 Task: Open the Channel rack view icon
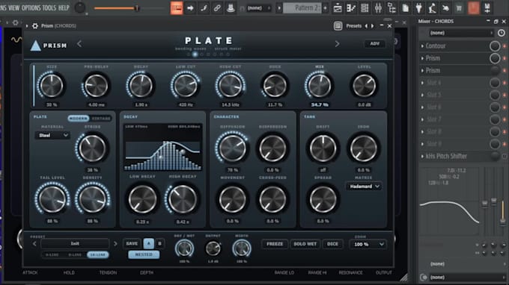point(365,7)
